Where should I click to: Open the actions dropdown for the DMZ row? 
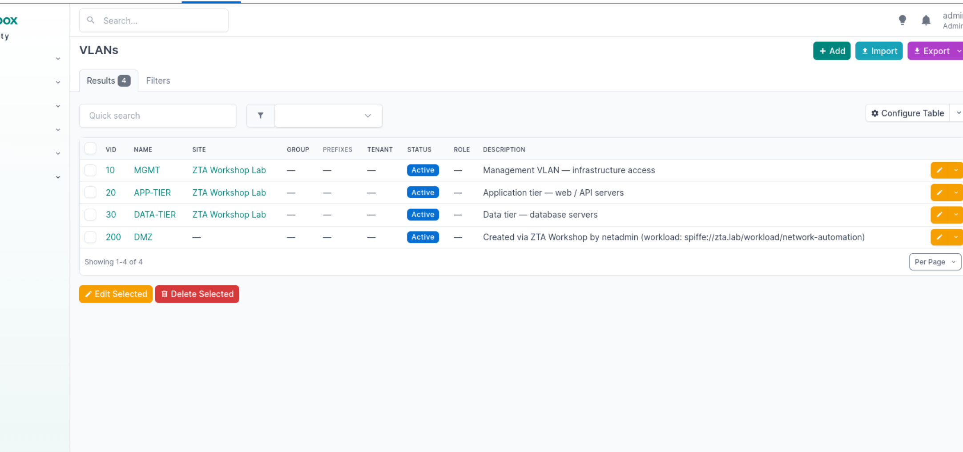coord(956,237)
